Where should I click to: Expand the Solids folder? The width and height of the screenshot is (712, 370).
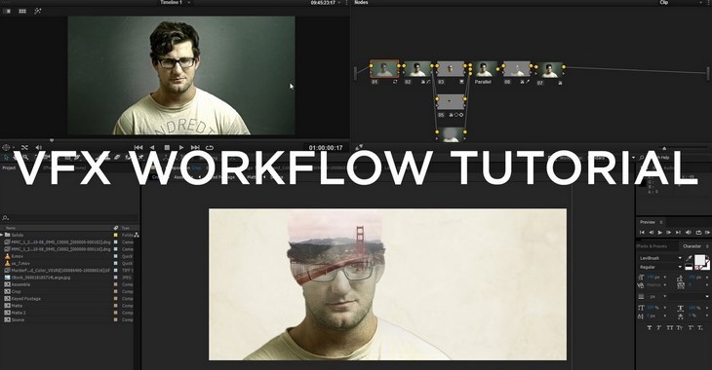[2, 235]
